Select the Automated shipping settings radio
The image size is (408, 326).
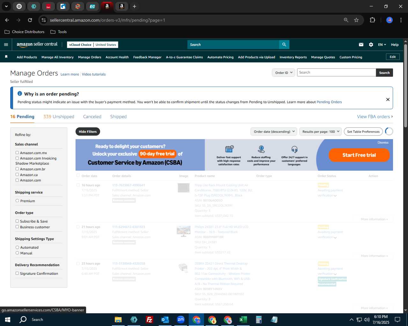click(x=17, y=247)
